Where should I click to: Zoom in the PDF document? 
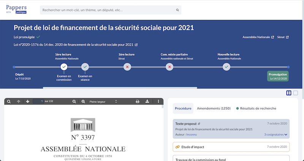click(x=84, y=102)
